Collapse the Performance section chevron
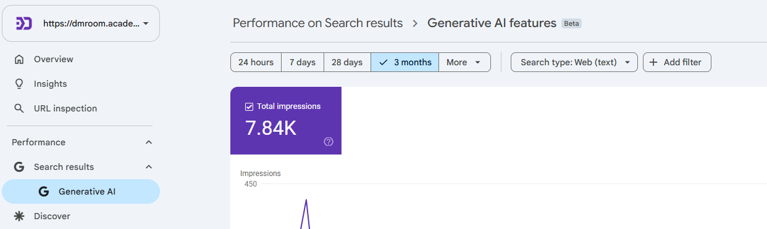The width and height of the screenshot is (767, 229). [x=148, y=142]
